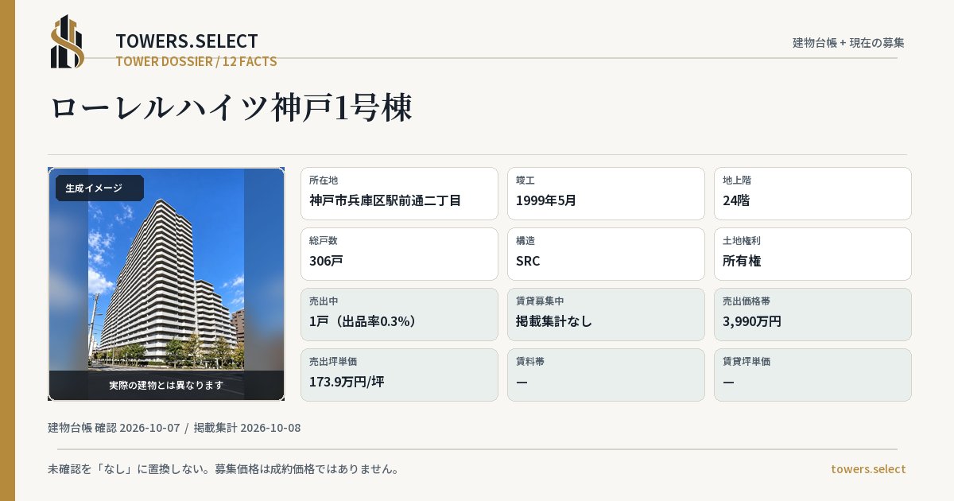Click the value 3,990万円
954x501 pixels.
point(752,321)
